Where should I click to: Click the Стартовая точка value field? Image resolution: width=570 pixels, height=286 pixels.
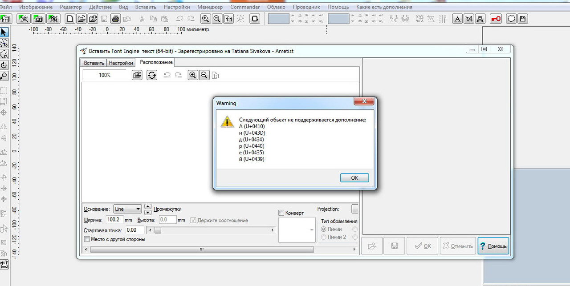point(134,230)
